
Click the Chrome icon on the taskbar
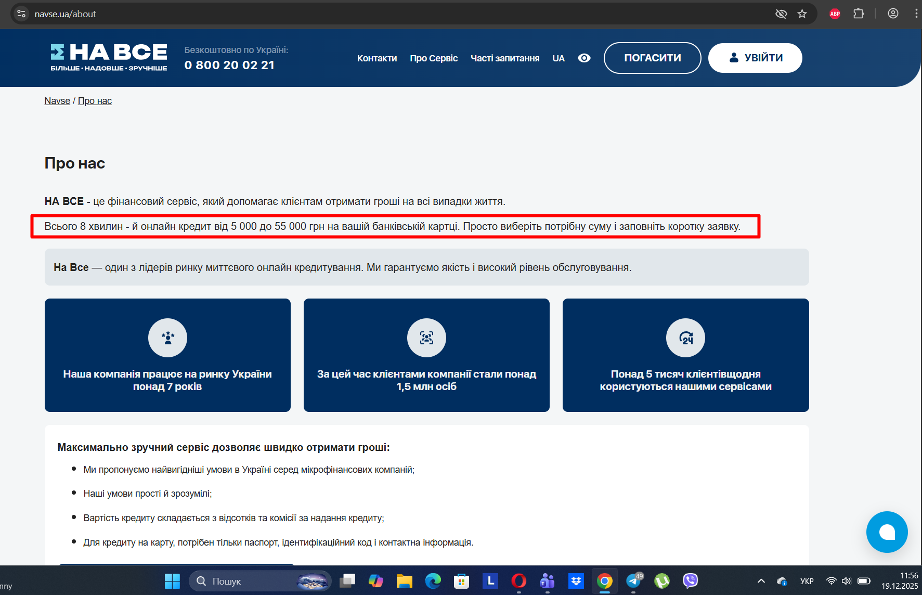click(x=604, y=581)
